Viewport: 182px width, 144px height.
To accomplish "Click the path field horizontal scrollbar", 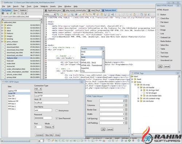I will pyautogui.click(x=22, y=19).
